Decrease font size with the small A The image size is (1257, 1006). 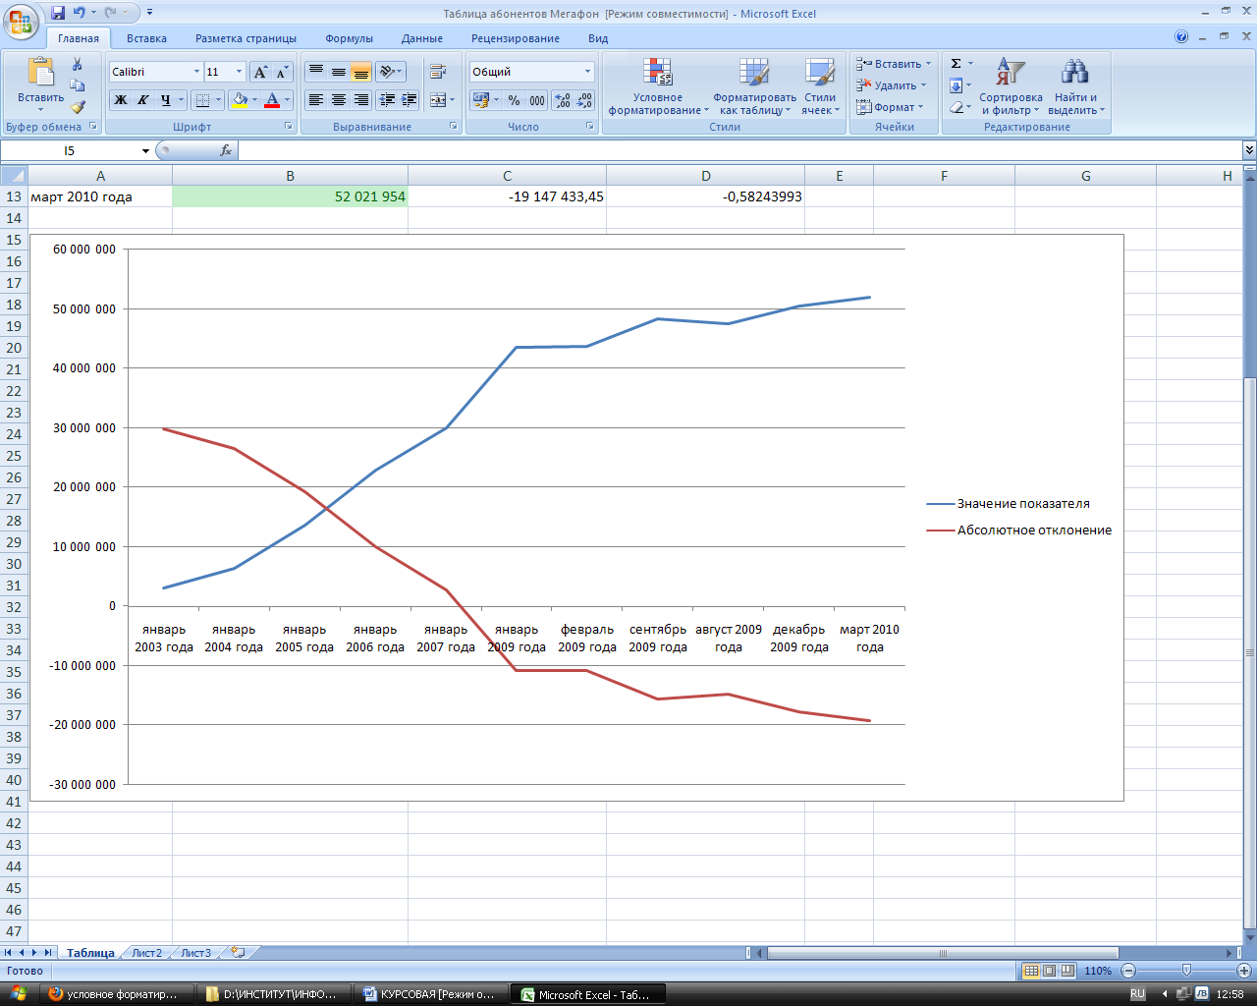click(282, 72)
